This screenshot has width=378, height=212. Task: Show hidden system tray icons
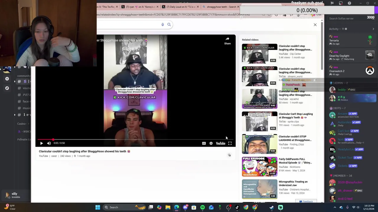coord(335,207)
